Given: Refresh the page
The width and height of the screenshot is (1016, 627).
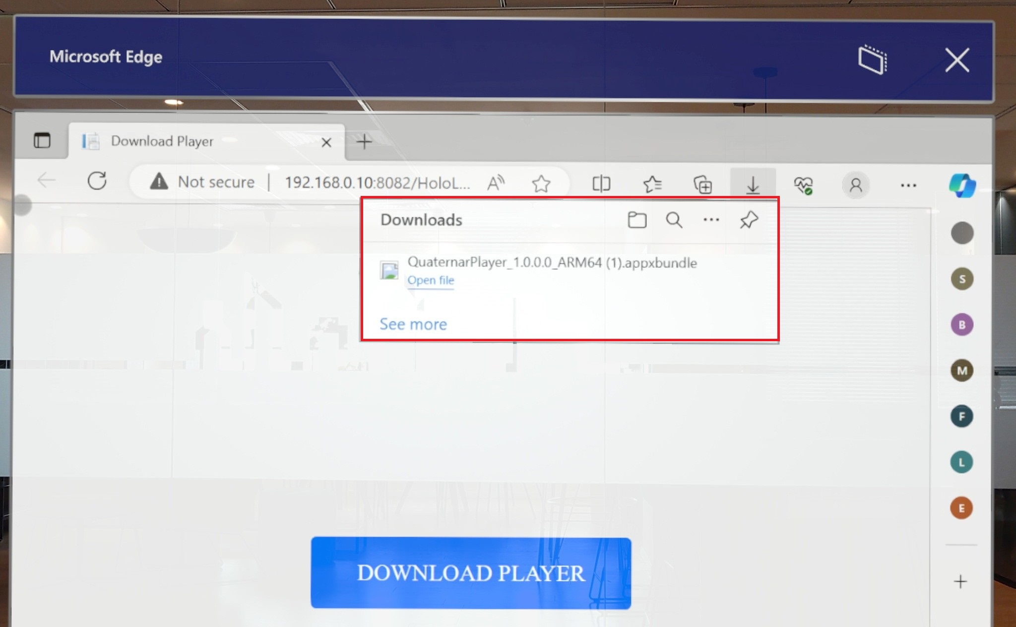Looking at the screenshot, I should [x=97, y=181].
